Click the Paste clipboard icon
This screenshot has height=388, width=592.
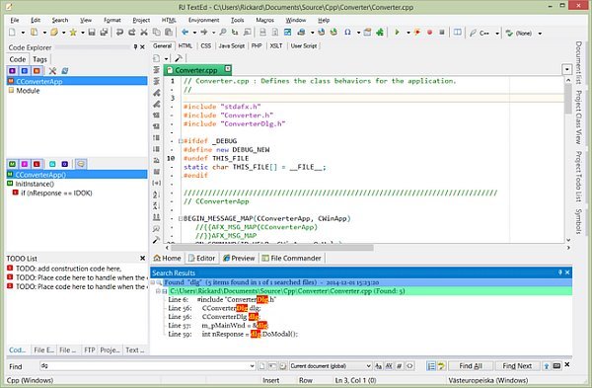point(169,33)
